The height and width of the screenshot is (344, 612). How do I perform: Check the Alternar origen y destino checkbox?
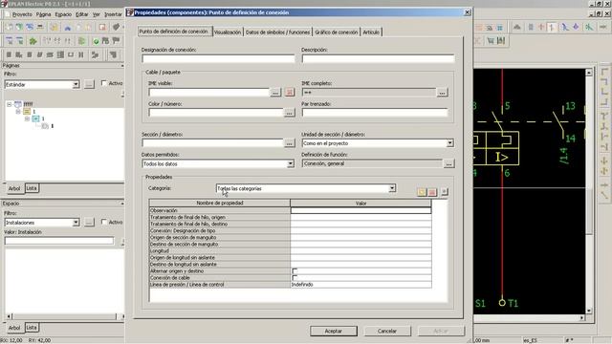click(295, 271)
